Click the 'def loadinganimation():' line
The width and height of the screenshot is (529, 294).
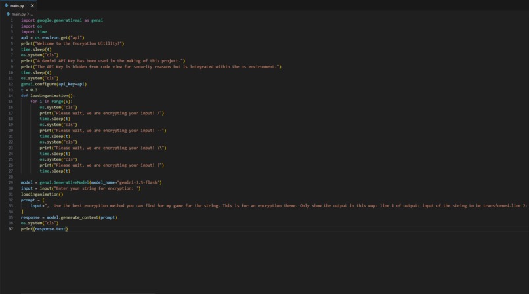[x=48, y=96]
